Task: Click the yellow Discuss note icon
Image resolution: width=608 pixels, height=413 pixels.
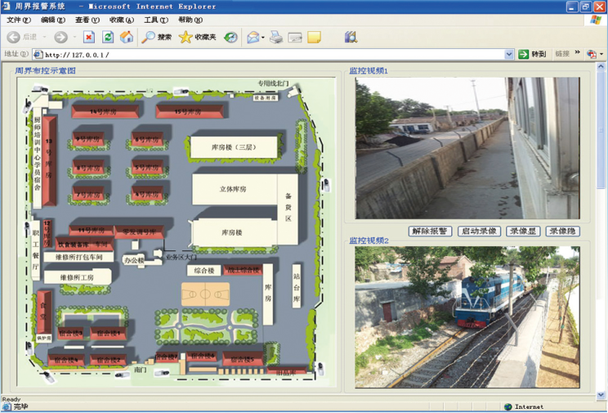Action: (314, 38)
